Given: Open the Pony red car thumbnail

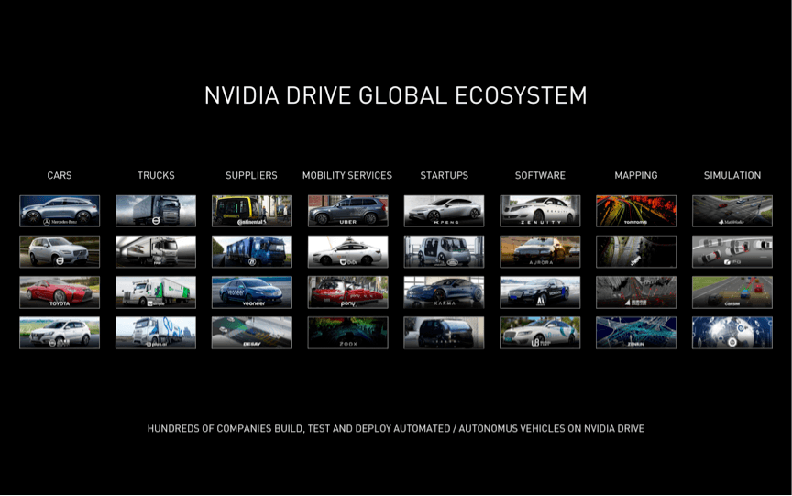Looking at the screenshot, I should [x=348, y=292].
